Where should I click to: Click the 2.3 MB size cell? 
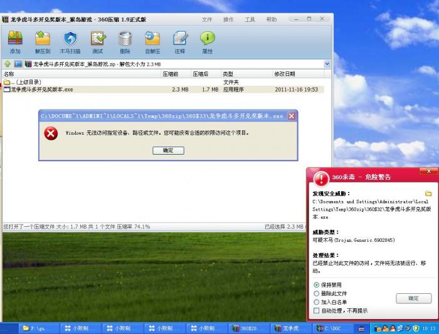click(180, 90)
